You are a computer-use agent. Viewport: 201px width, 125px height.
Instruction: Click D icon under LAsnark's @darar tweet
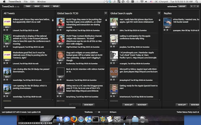click(x=4, y=30)
